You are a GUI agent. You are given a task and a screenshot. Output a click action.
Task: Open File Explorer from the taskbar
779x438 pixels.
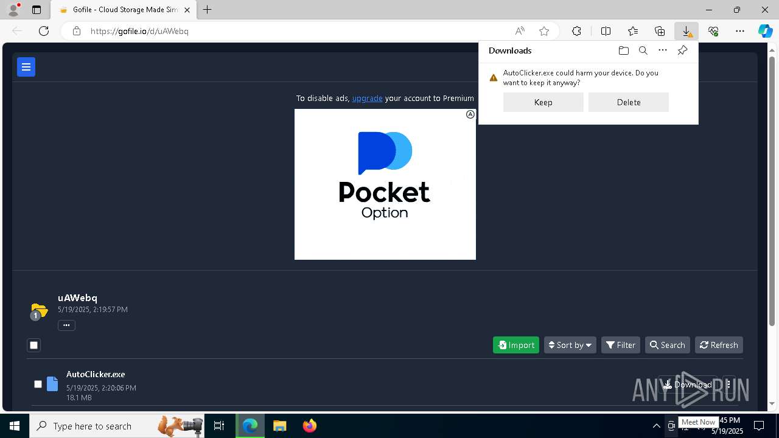[x=279, y=426]
